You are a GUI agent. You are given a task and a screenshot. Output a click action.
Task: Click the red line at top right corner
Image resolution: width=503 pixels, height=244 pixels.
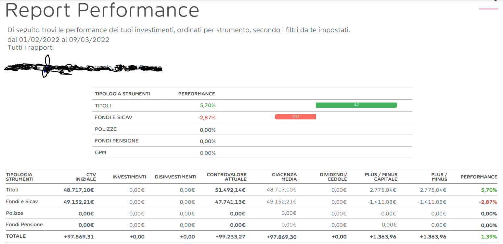point(488,9)
